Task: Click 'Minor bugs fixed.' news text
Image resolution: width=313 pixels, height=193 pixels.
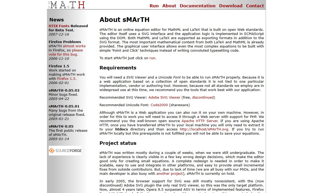Action: coord(63,94)
